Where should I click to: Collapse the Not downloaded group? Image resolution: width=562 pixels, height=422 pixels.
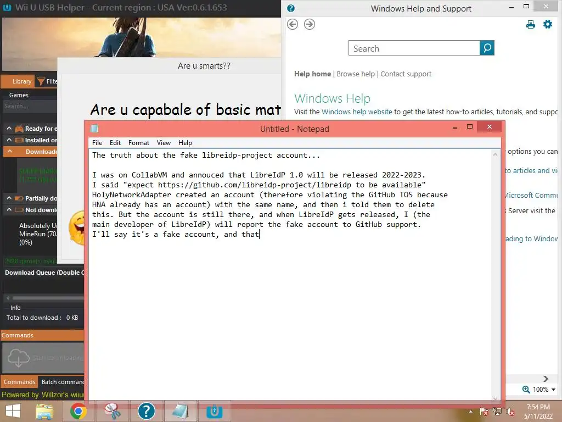pyautogui.click(x=9, y=209)
